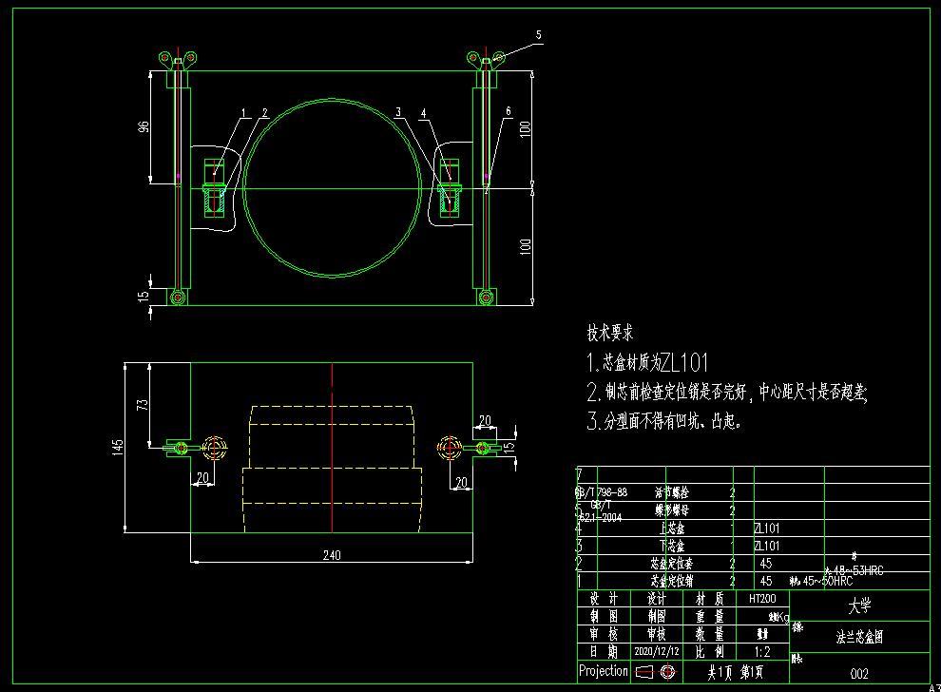Select the "73" dimension value
Screen dimensions: 941x692
tap(143, 405)
